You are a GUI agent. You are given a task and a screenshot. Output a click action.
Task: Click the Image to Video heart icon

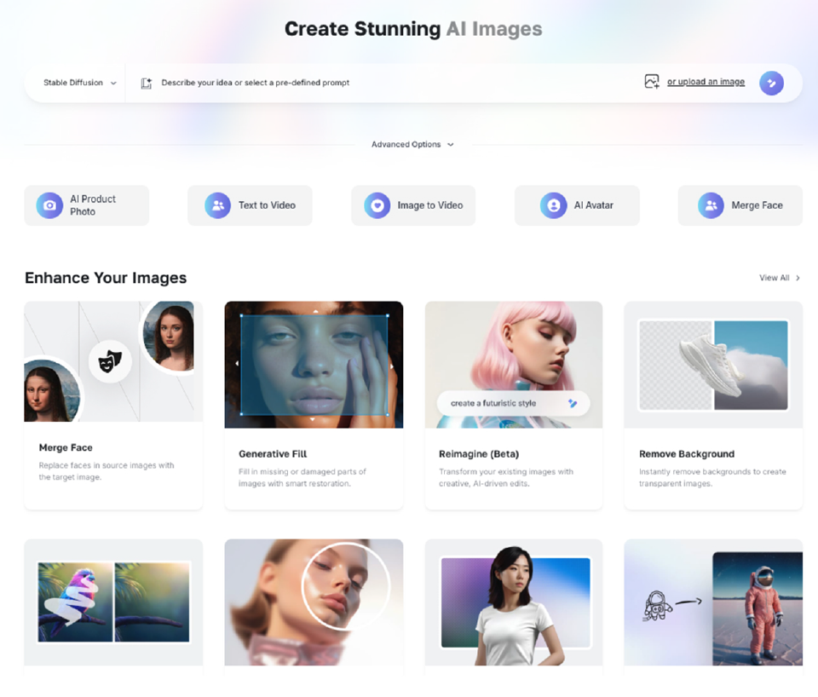(377, 205)
